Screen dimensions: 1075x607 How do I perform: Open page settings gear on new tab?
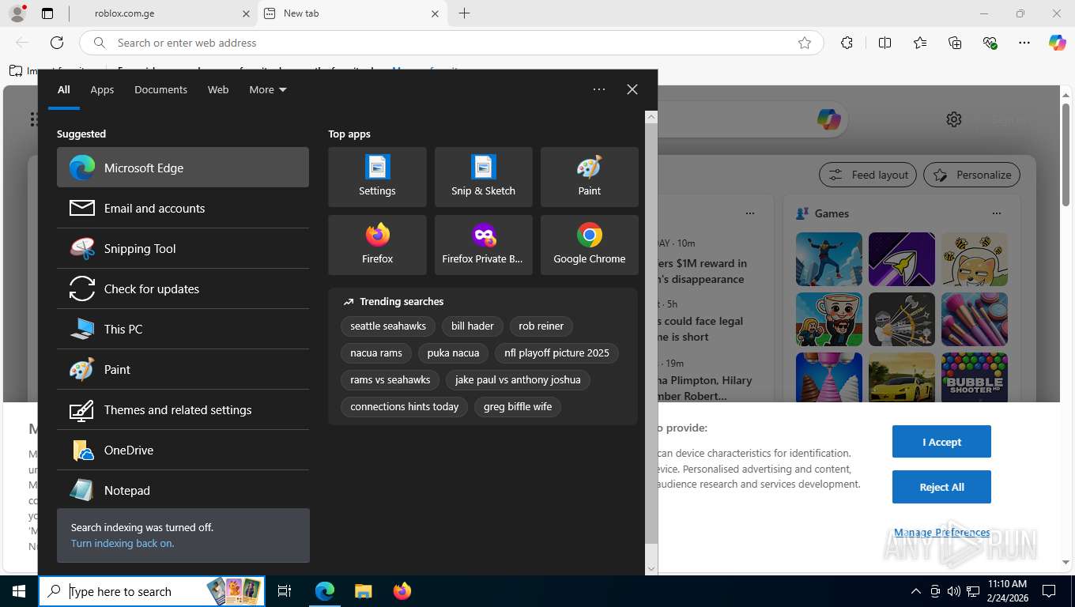[954, 119]
